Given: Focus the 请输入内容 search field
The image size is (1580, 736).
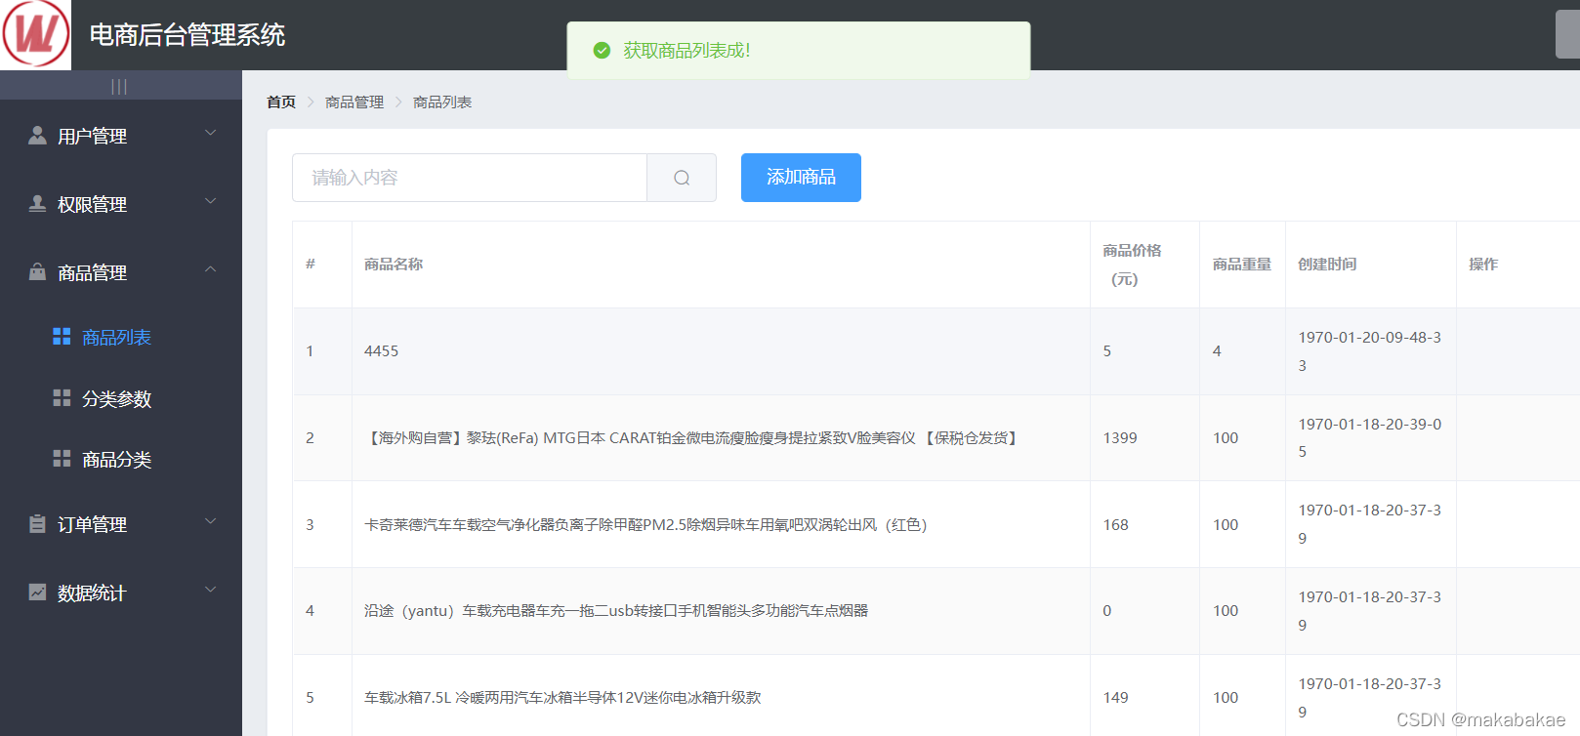Looking at the screenshot, I should click(470, 178).
